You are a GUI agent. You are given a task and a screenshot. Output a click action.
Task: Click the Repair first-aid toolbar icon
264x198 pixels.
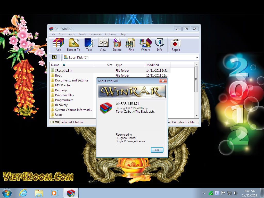[x=176, y=43]
